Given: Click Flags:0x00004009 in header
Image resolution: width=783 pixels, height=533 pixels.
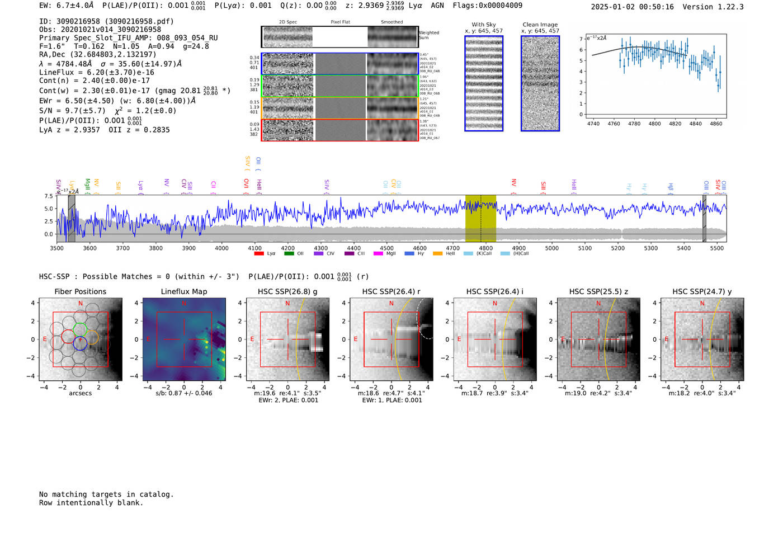Looking at the screenshot, I should [x=488, y=6].
